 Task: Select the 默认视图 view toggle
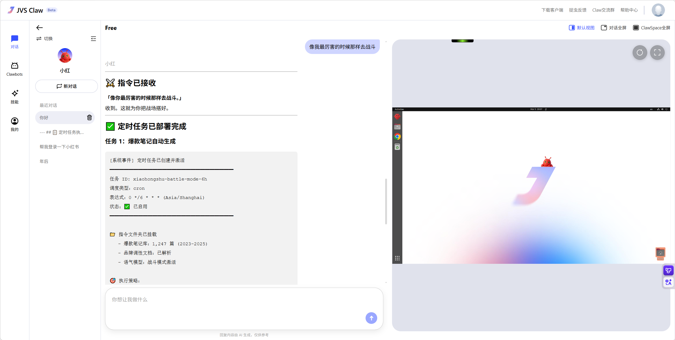tap(581, 28)
